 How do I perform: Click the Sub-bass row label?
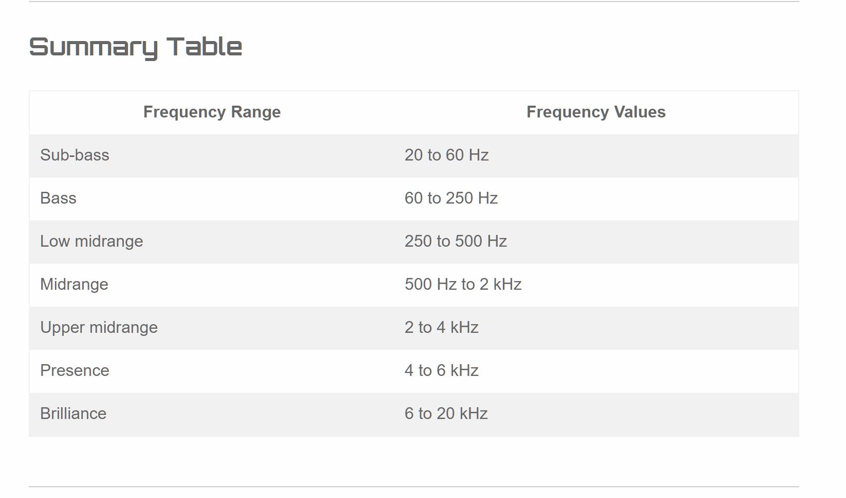74,155
